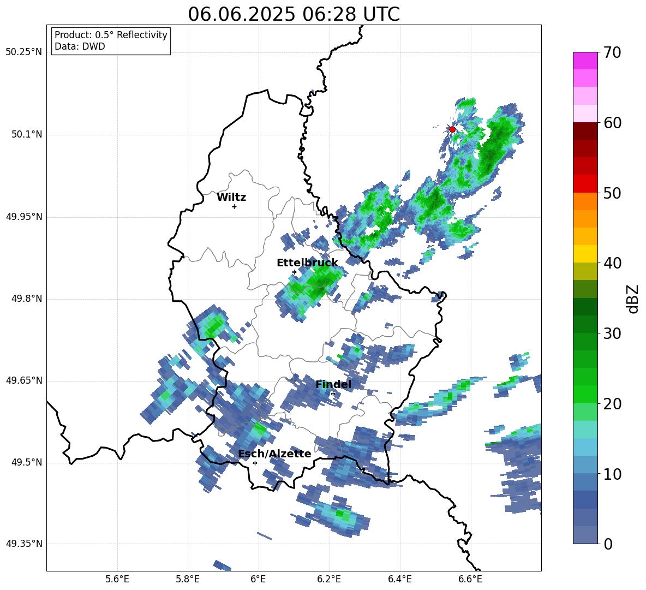Click the 49.95°N latitude label
The image size is (646, 590).
24,217
